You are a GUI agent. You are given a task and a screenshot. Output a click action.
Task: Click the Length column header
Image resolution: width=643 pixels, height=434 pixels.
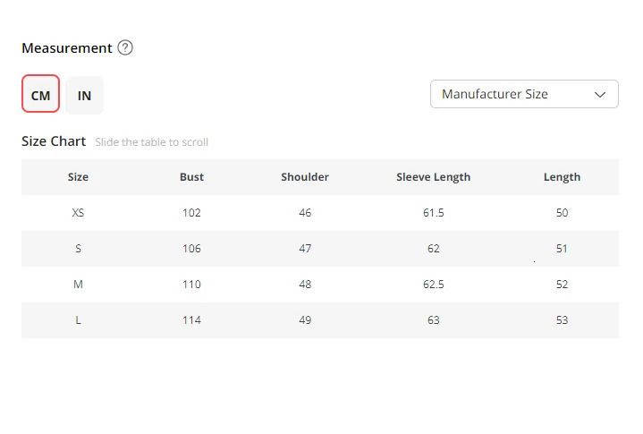pyautogui.click(x=562, y=177)
